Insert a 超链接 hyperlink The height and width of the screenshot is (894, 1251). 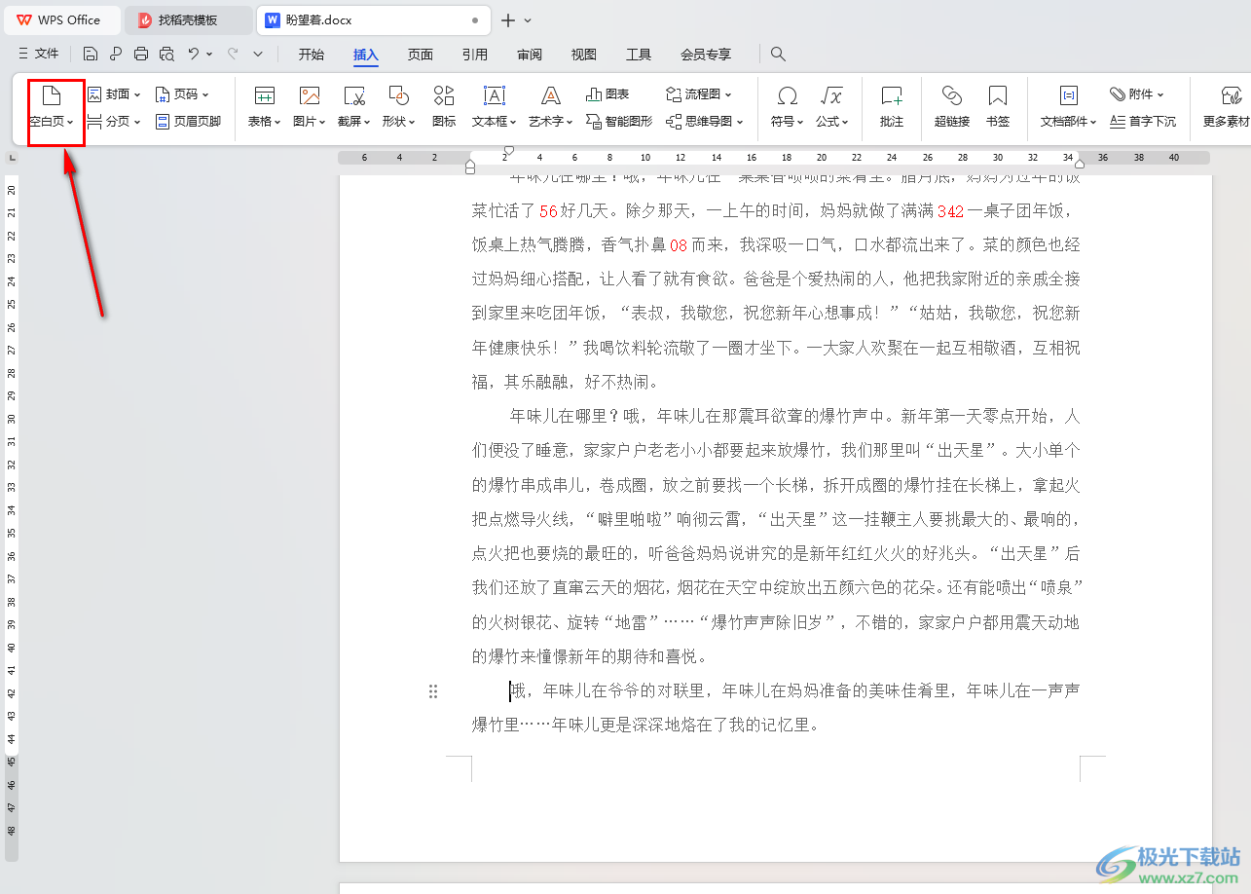pyautogui.click(x=951, y=96)
